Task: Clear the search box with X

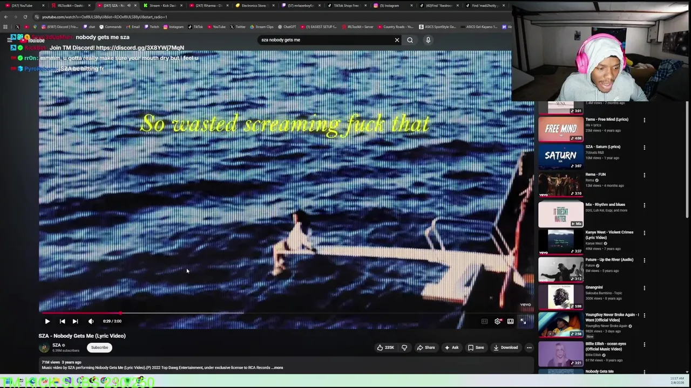Action: pyautogui.click(x=397, y=40)
